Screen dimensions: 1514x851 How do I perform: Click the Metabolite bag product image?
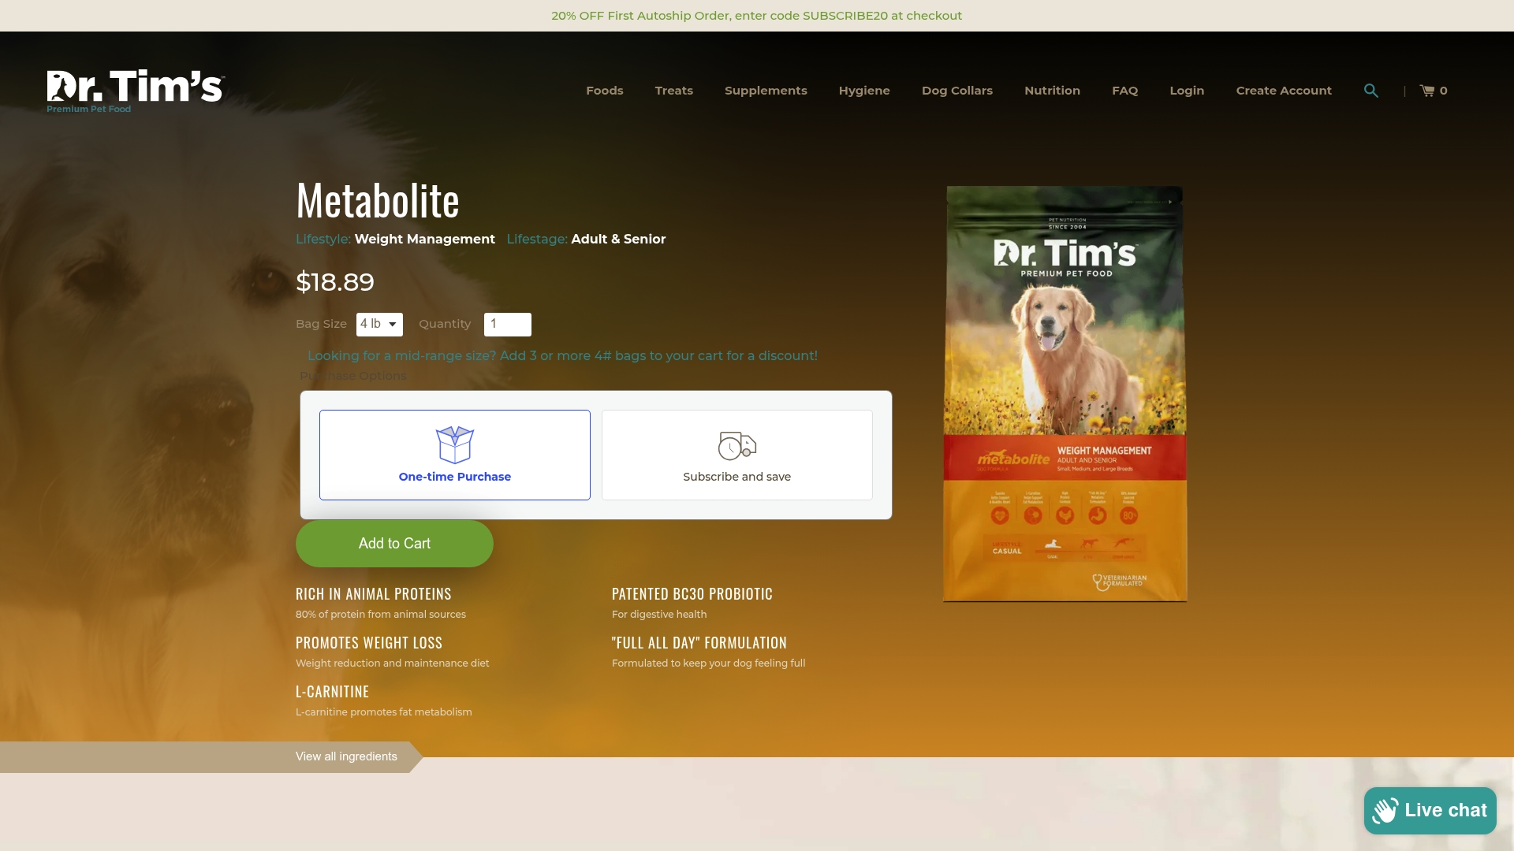click(1065, 394)
